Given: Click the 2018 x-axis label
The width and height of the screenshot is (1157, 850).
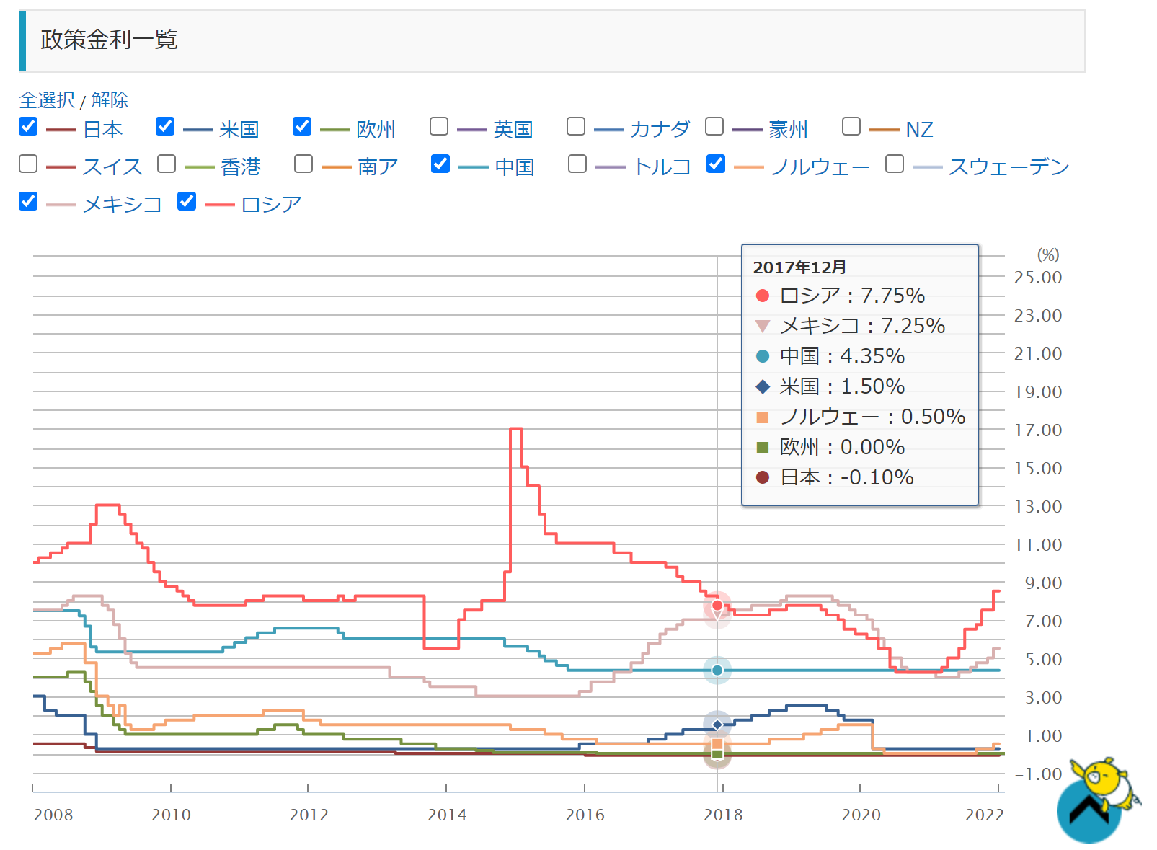Looking at the screenshot, I should (723, 815).
